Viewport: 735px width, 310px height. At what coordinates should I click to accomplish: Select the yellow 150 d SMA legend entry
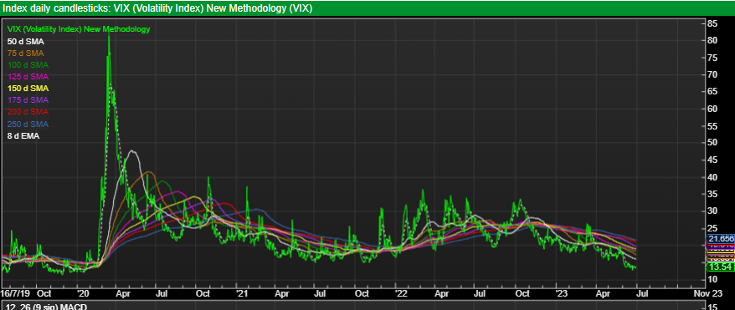(28, 89)
